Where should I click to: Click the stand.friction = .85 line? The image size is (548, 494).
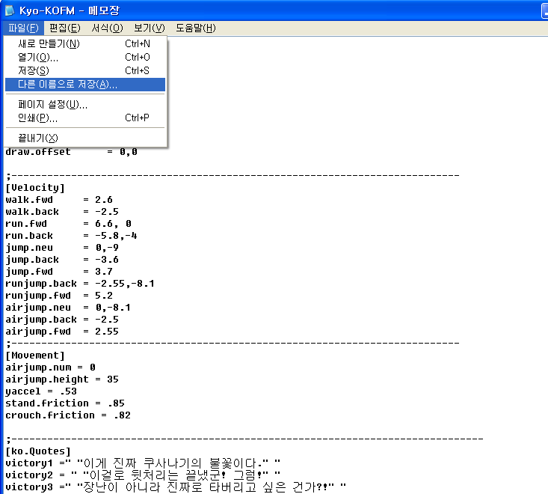[x=64, y=403]
